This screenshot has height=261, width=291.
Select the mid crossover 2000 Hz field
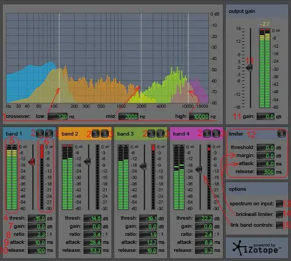129,117
